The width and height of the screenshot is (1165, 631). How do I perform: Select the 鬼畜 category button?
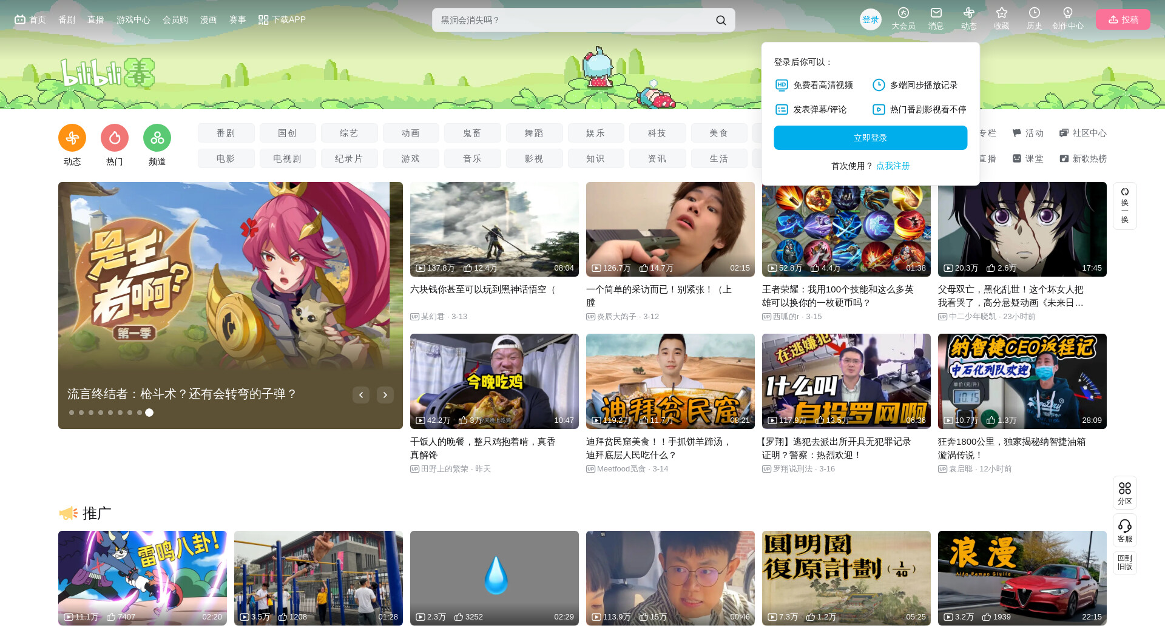(472, 133)
